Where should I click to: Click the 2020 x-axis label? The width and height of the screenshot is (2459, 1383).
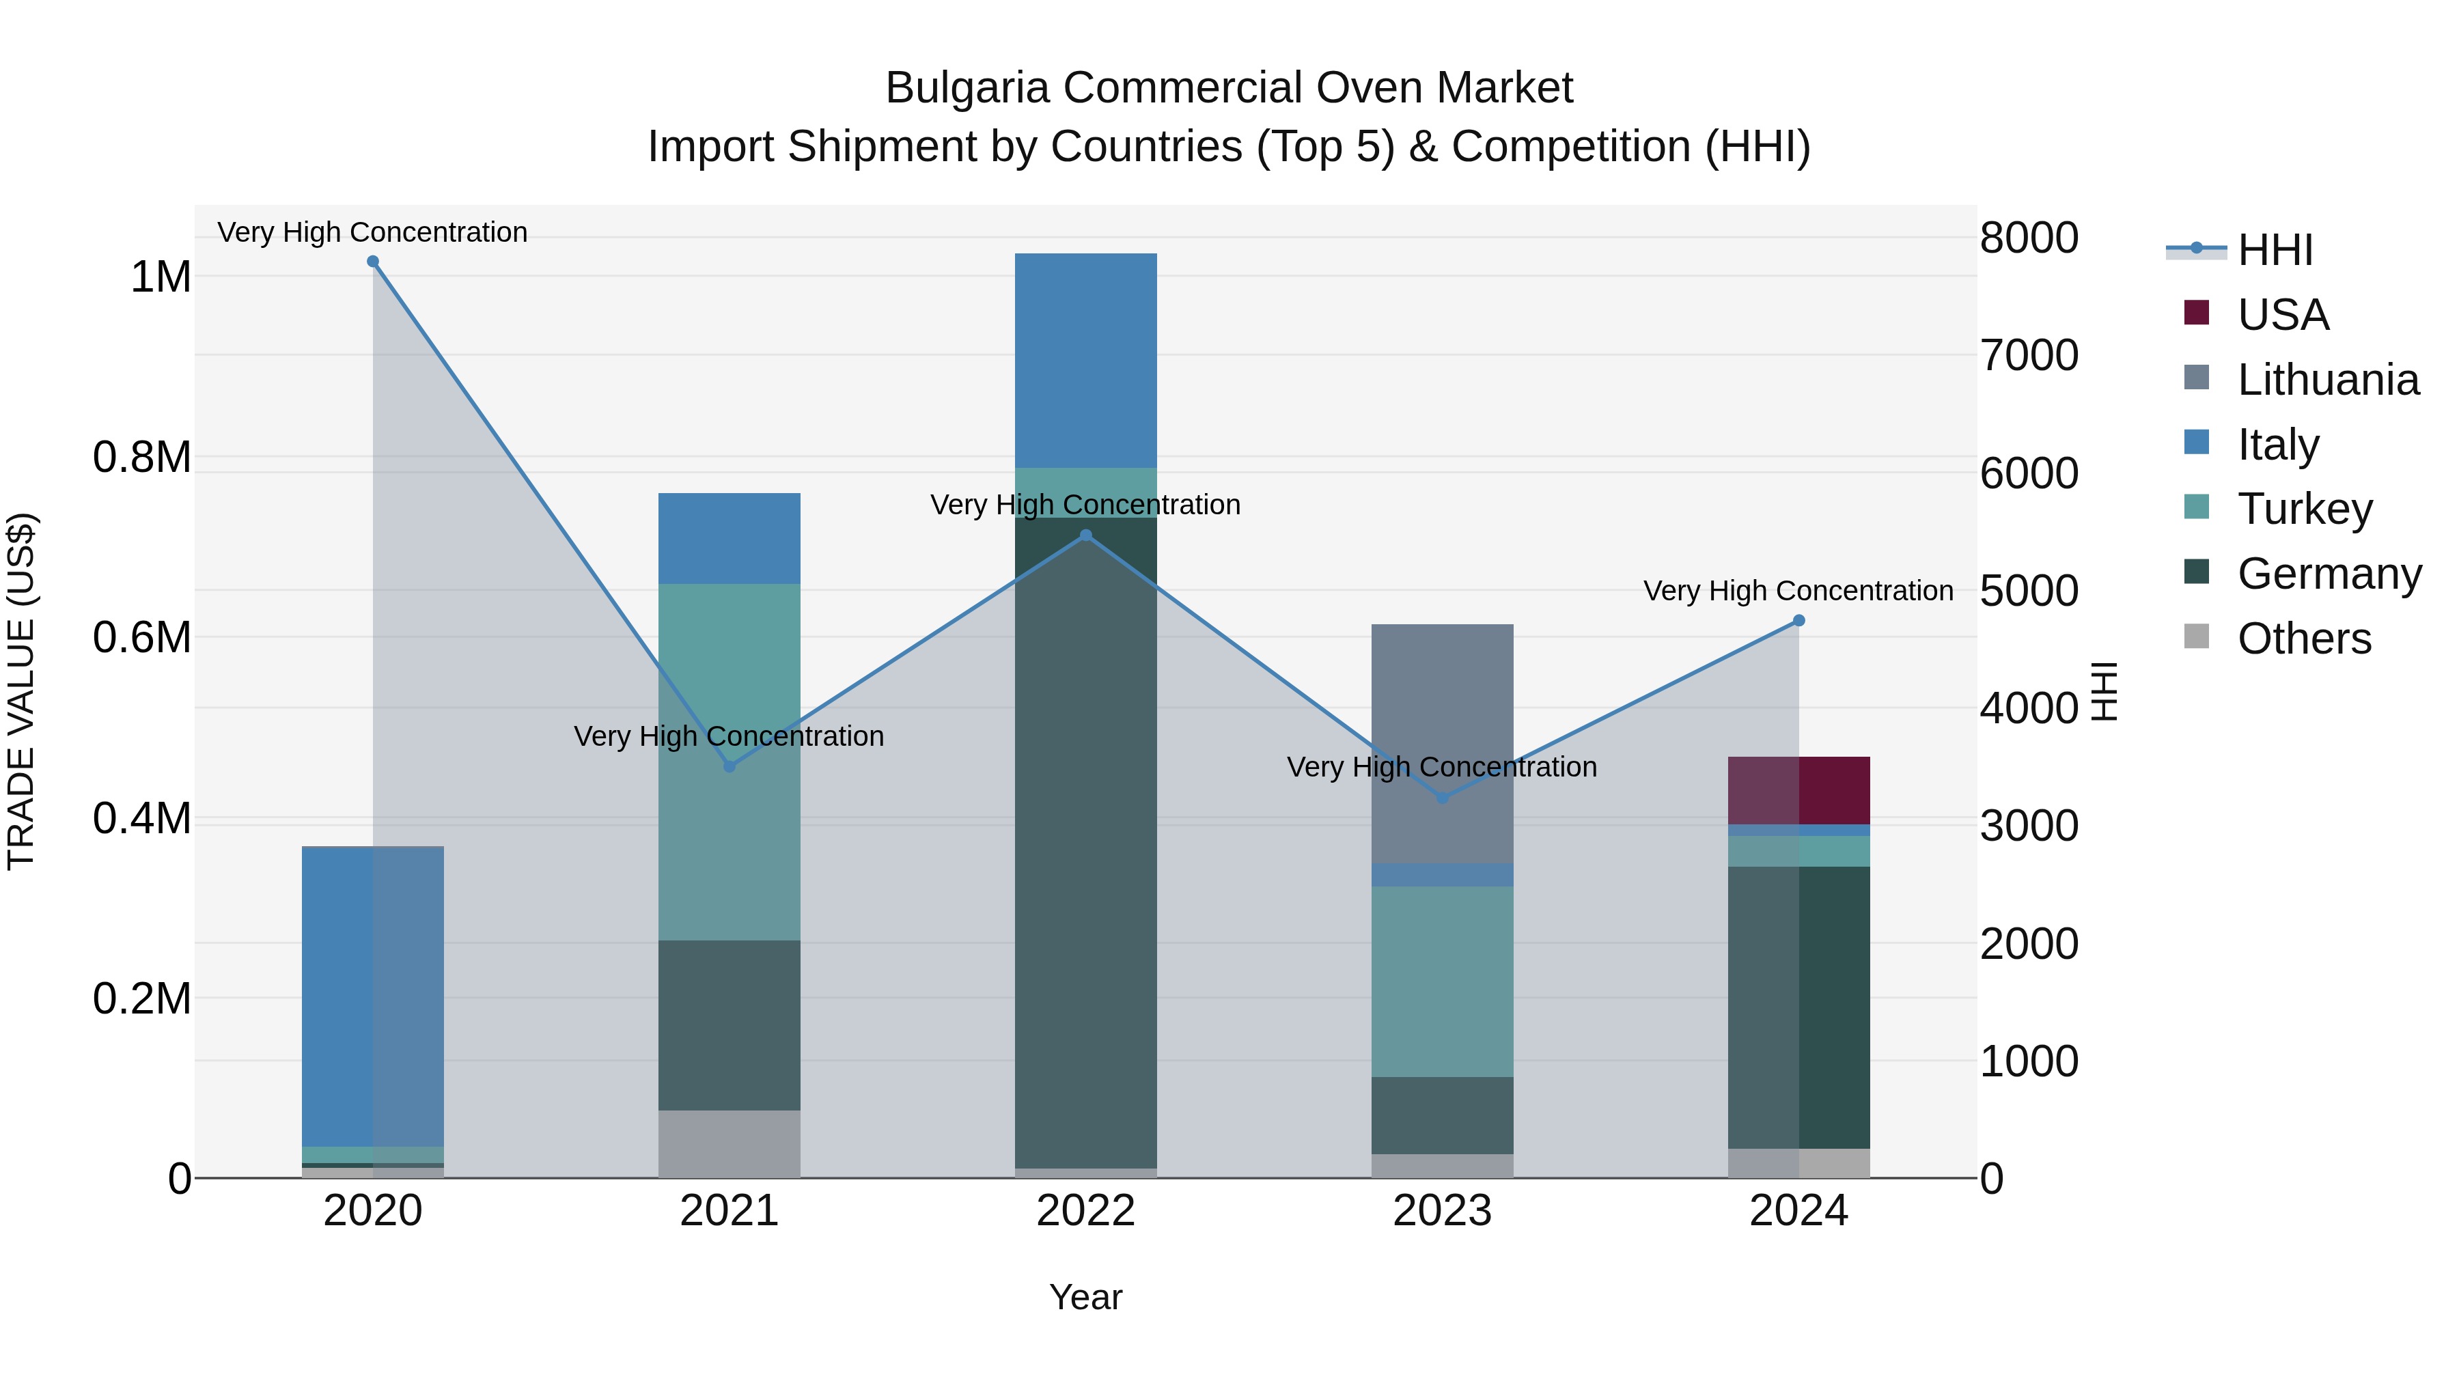pyautogui.click(x=373, y=1211)
